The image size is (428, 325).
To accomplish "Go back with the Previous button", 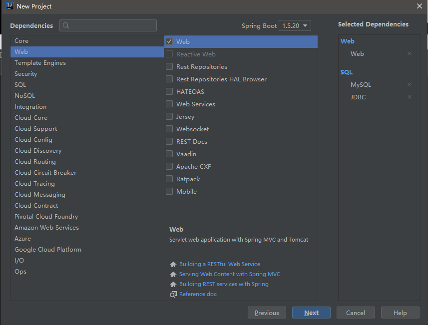I will (267, 313).
